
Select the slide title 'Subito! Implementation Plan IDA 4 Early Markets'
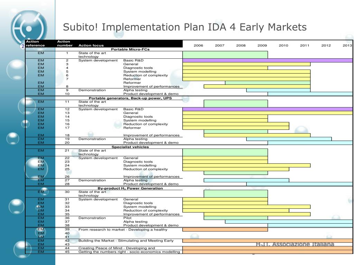coord(185,27)
